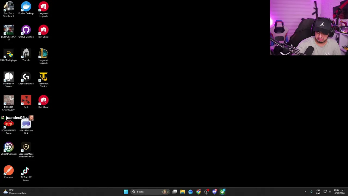Expand the hidden system tray icons
Viewport: 348px width, 196px height.
306,192
